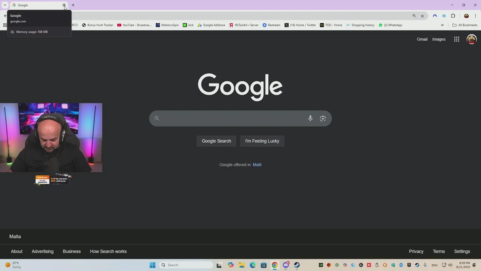Screen dimensions: 481x271
Task: Open Shopping history bookmark
Action: pos(360,25)
